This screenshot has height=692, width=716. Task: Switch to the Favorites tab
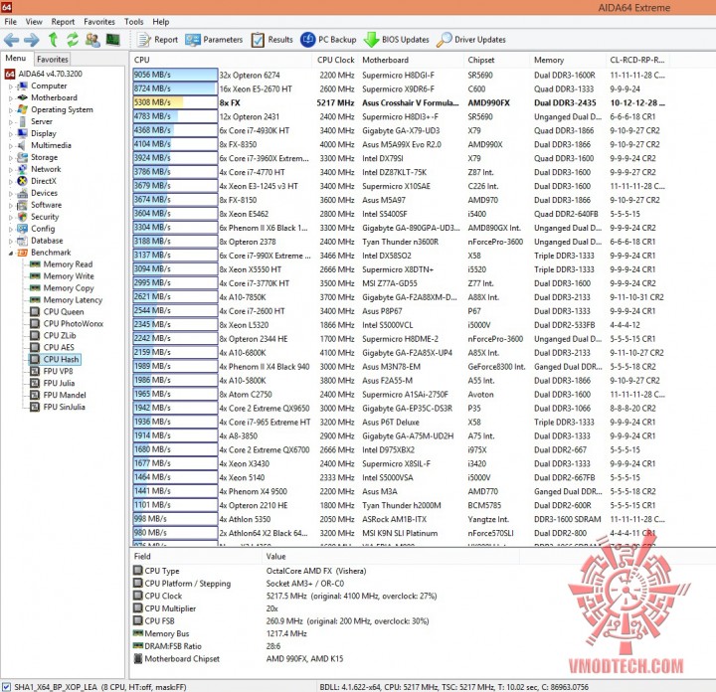[x=53, y=60]
